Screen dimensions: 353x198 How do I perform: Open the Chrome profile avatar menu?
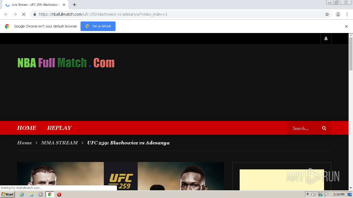coord(338,14)
